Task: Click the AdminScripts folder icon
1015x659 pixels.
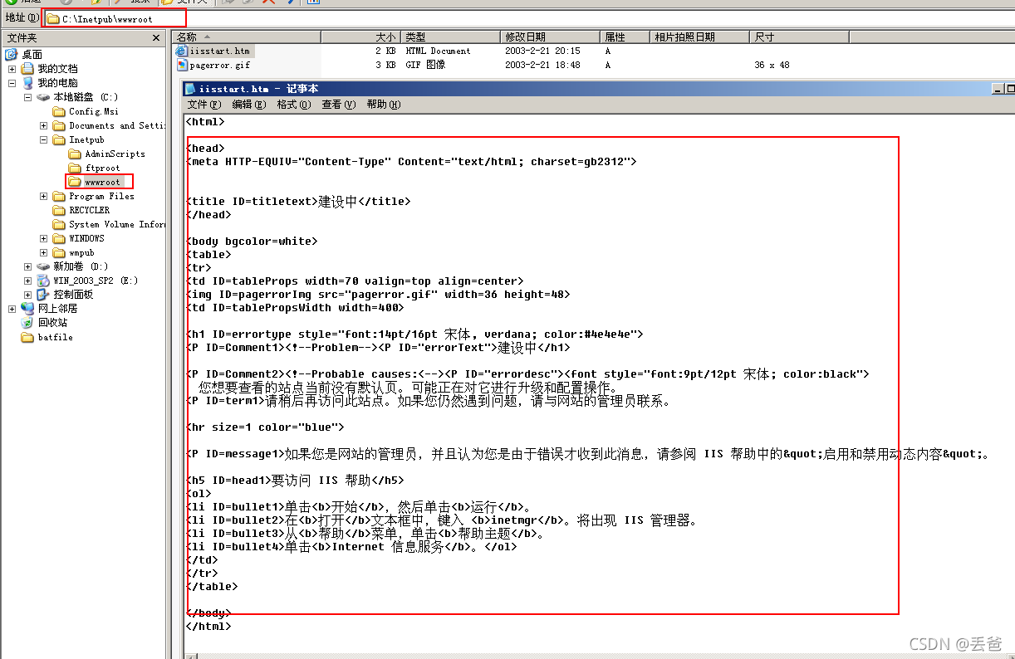Action: coord(75,154)
